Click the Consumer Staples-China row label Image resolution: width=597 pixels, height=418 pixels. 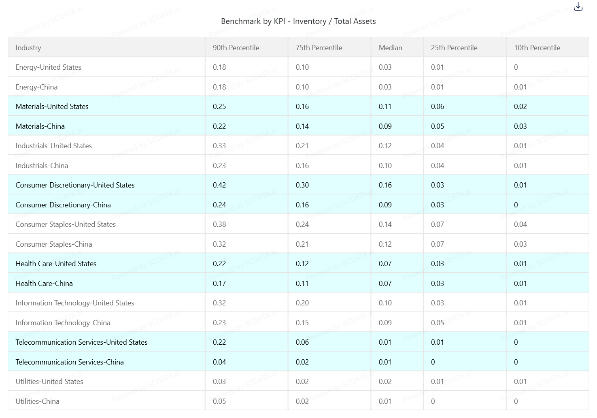pos(54,244)
